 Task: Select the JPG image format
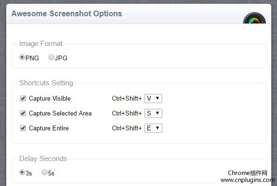pyautogui.click(x=51, y=57)
